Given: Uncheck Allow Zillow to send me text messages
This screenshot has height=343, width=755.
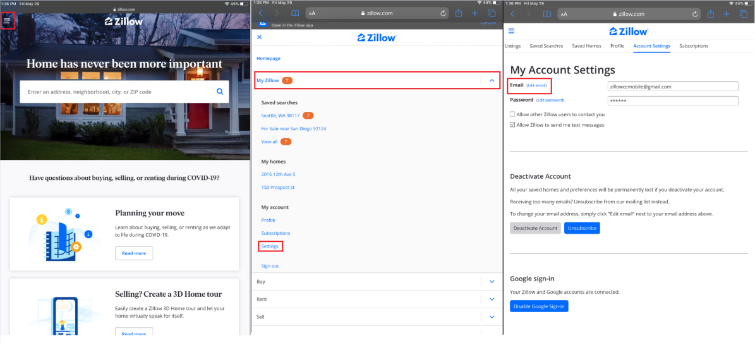Looking at the screenshot, I should click(x=512, y=125).
